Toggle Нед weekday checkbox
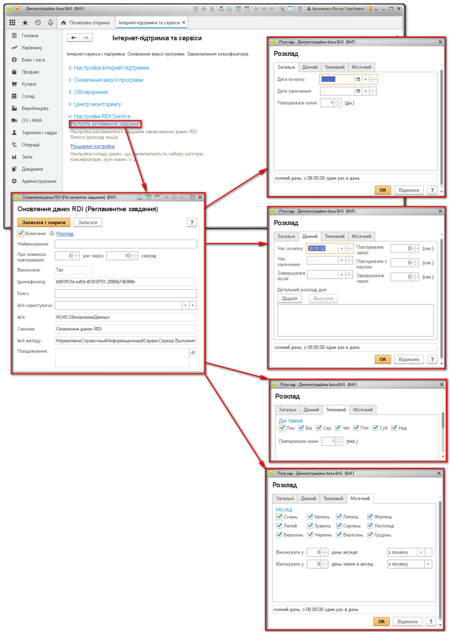450x632 pixels. (x=394, y=428)
